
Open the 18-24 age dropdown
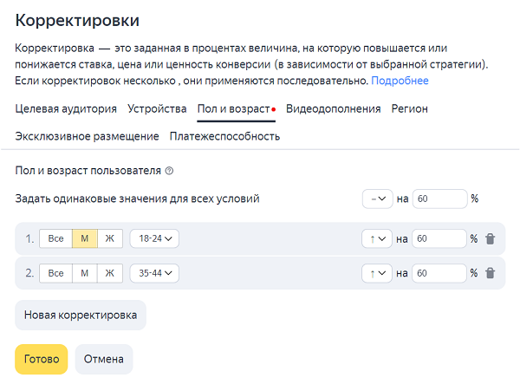coord(154,238)
